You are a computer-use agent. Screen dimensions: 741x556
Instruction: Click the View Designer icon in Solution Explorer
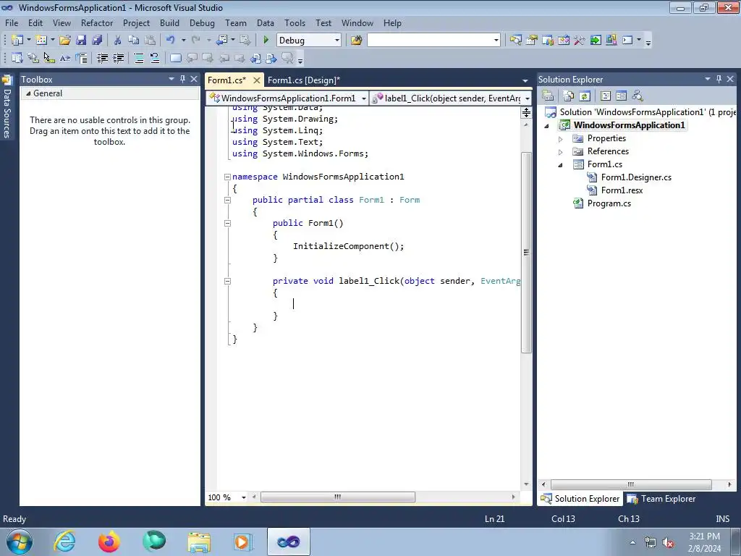coord(621,96)
